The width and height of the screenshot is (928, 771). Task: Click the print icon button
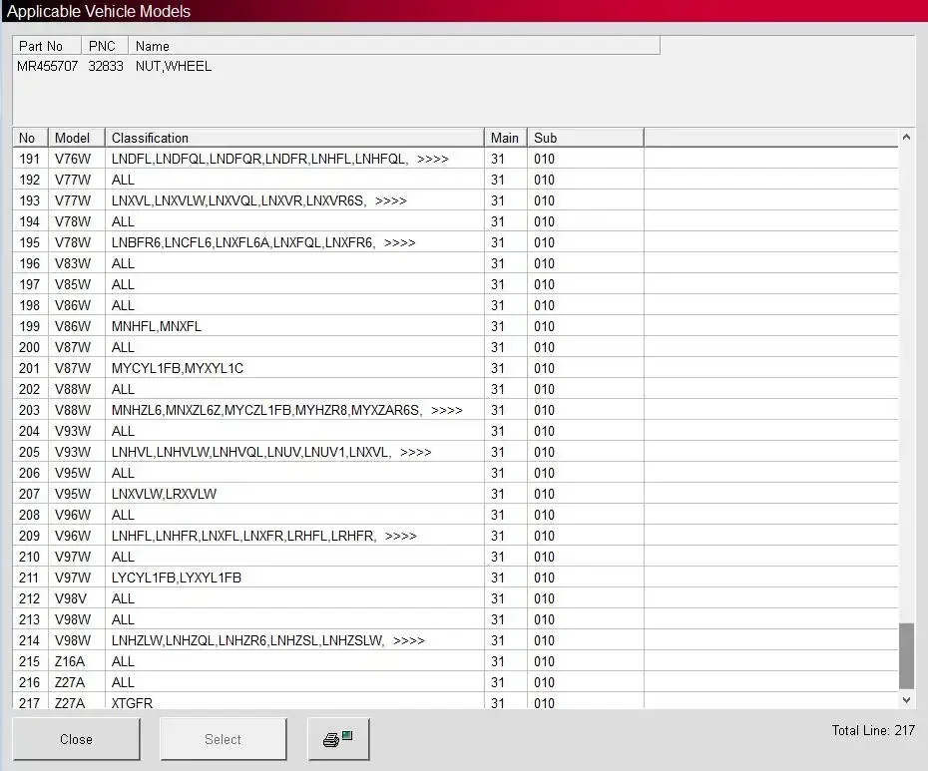click(338, 739)
